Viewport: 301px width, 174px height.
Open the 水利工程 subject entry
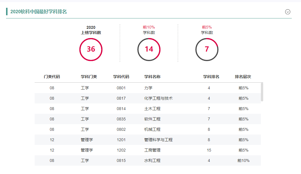152,160
